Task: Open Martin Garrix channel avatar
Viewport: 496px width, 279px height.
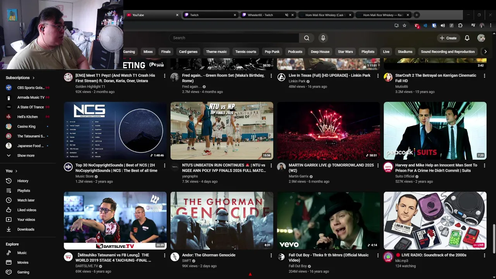Action: click(x=281, y=167)
